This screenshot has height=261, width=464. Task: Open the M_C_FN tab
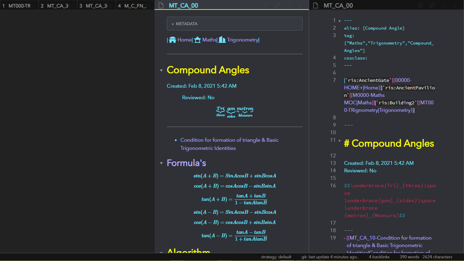(x=132, y=5)
